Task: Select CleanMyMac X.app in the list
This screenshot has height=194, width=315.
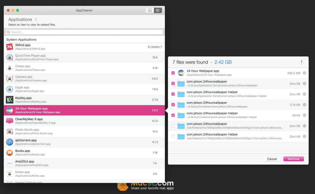Action: click(84, 121)
